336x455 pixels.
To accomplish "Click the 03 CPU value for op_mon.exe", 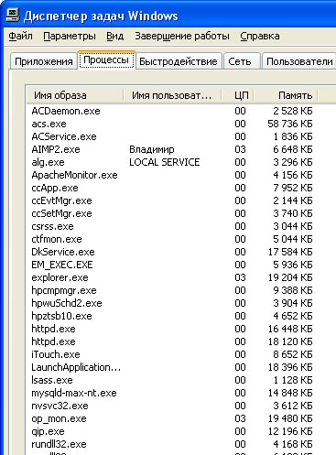I will click(240, 418).
